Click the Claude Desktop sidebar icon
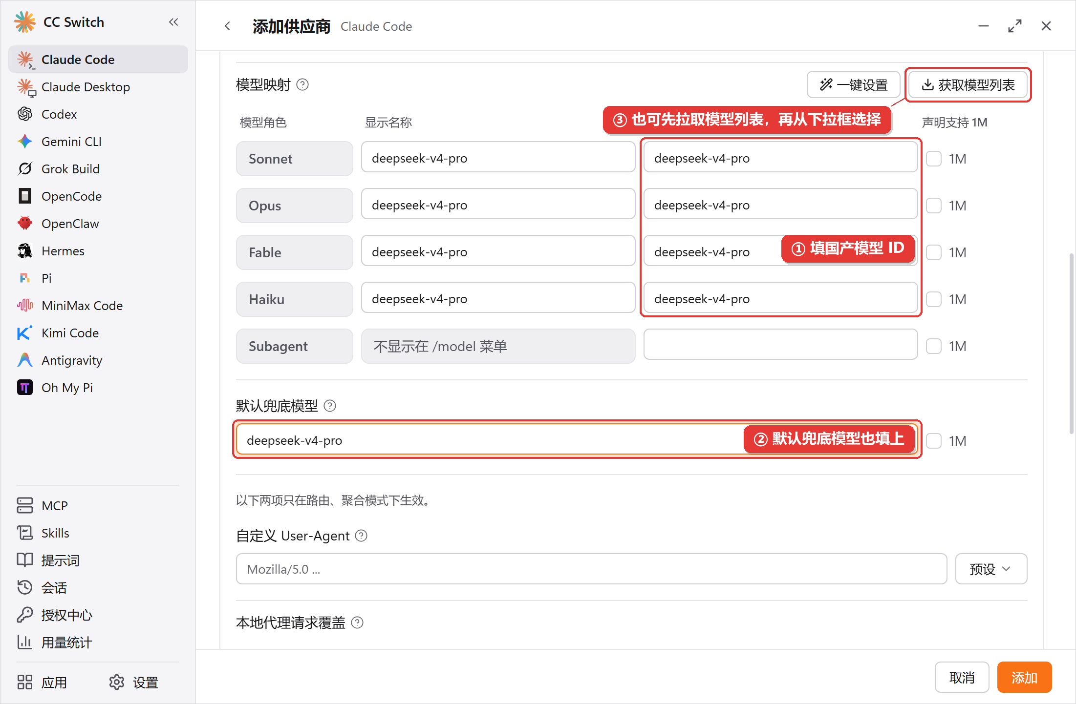This screenshot has width=1076, height=704. pyautogui.click(x=25, y=87)
